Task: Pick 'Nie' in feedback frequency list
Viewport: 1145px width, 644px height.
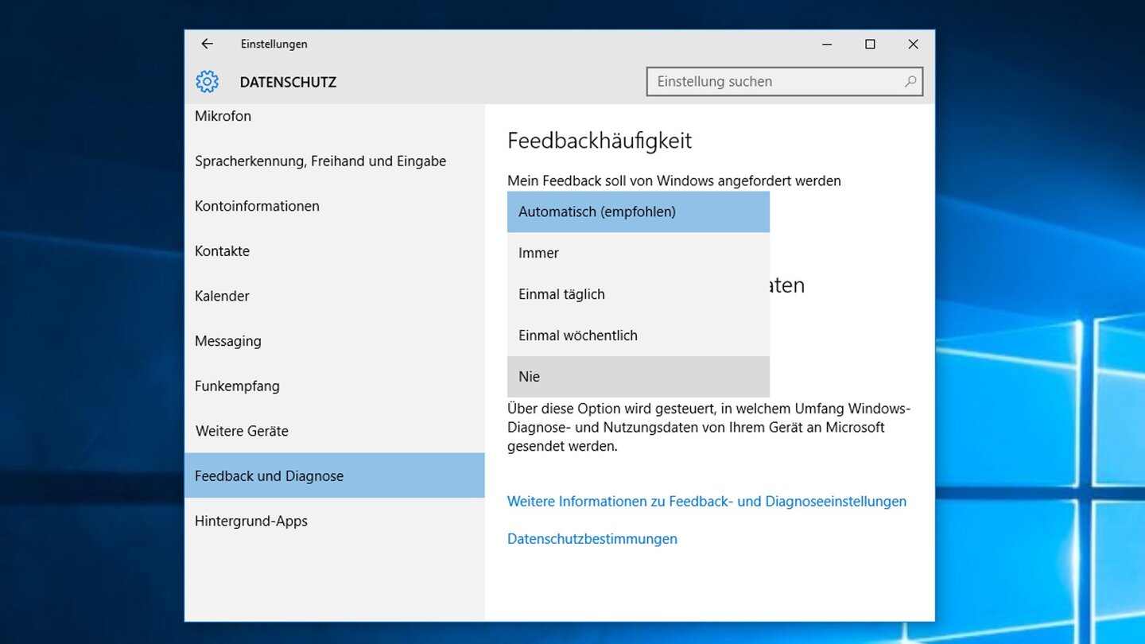Action: click(638, 377)
